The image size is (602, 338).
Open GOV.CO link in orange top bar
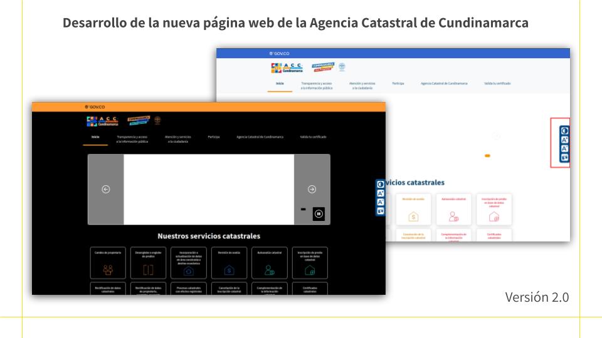95,107
